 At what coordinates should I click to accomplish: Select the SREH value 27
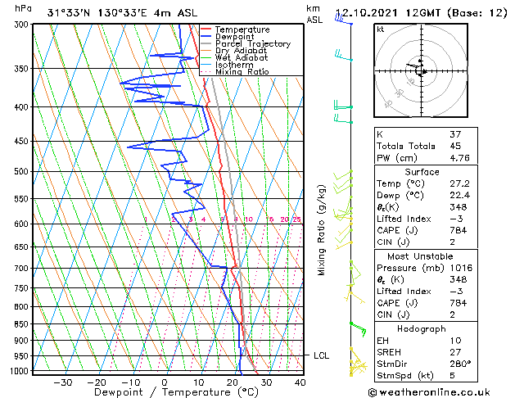[x=455, y=352]
